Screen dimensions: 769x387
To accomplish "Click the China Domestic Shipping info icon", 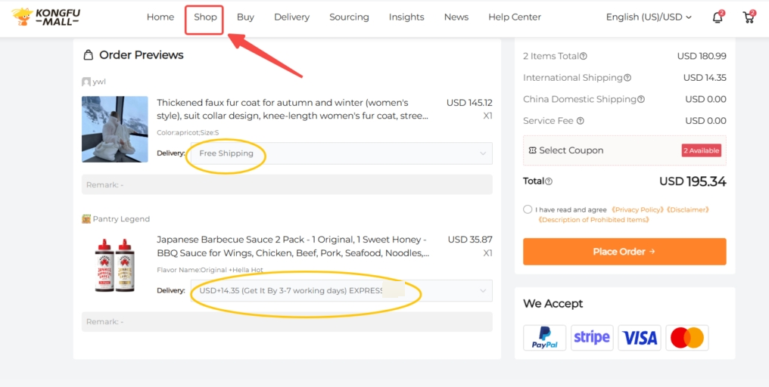I will [641, 99].
